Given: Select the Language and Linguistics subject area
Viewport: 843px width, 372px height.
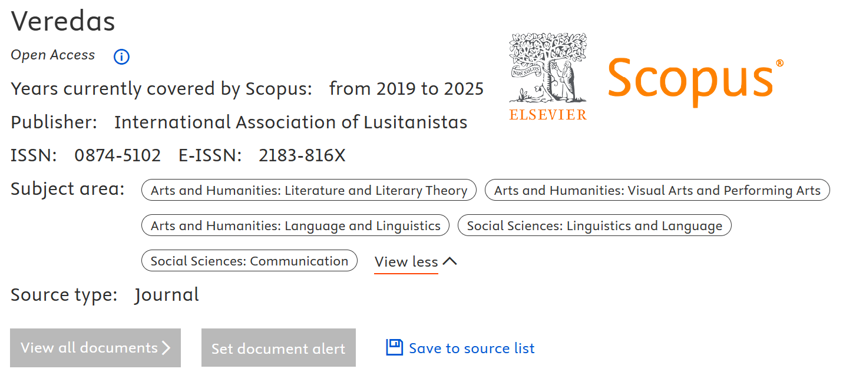Looking at the screenshot, I should click(295, 225).
